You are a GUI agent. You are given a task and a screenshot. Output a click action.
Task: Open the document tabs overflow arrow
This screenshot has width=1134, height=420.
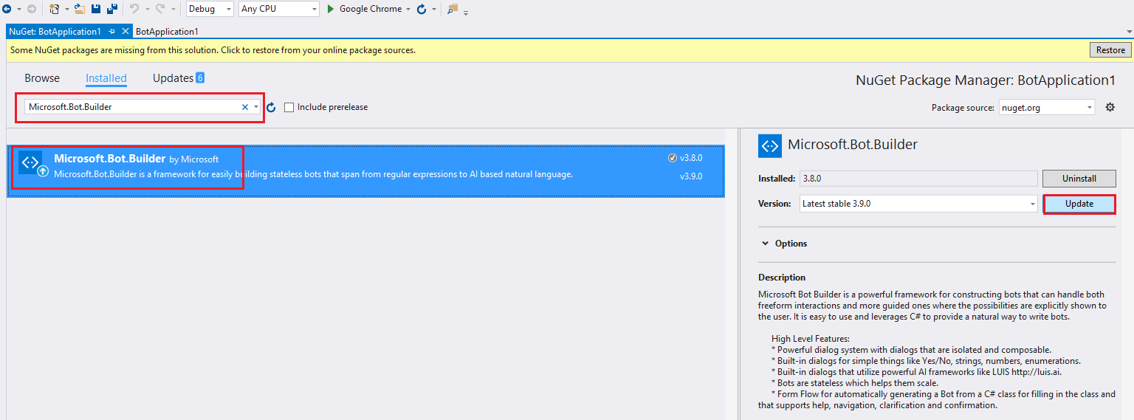click(x=1129, y=32)
